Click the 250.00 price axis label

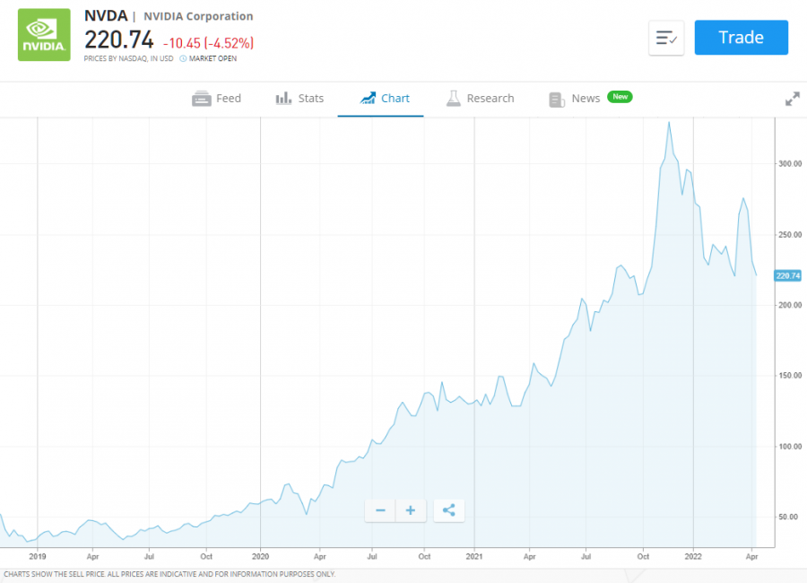(x=790, y=235)
